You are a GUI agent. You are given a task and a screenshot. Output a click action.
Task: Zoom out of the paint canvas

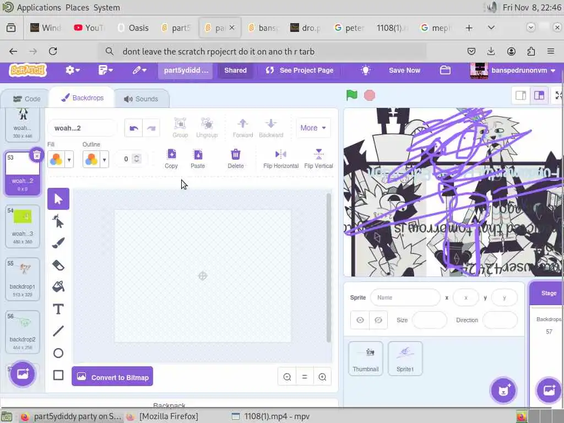pyautogui.click(x=287, y=377)
